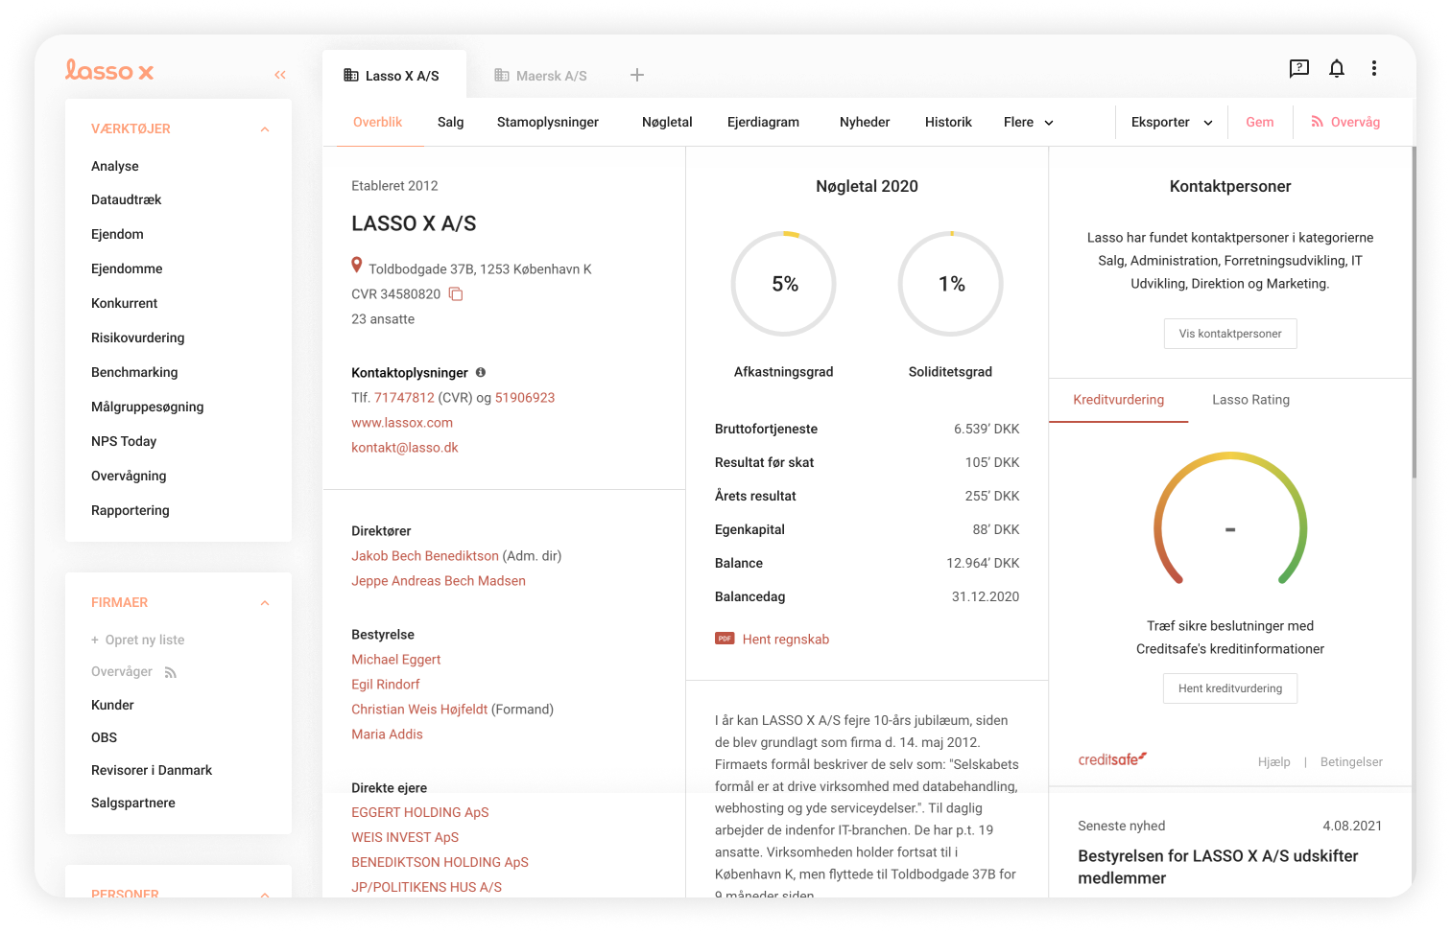Open Michael Eggert profile link
1451x932 pixels.
click(x=396, y=660)
